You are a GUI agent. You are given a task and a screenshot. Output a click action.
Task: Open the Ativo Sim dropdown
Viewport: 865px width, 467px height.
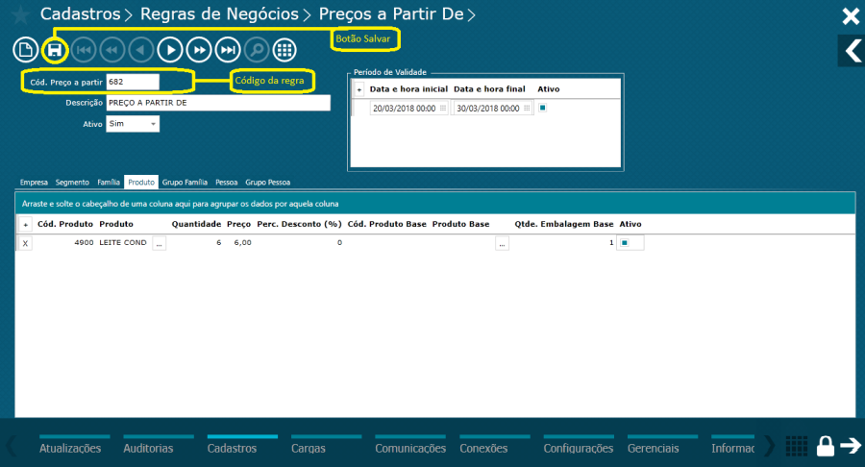(133, 124)
